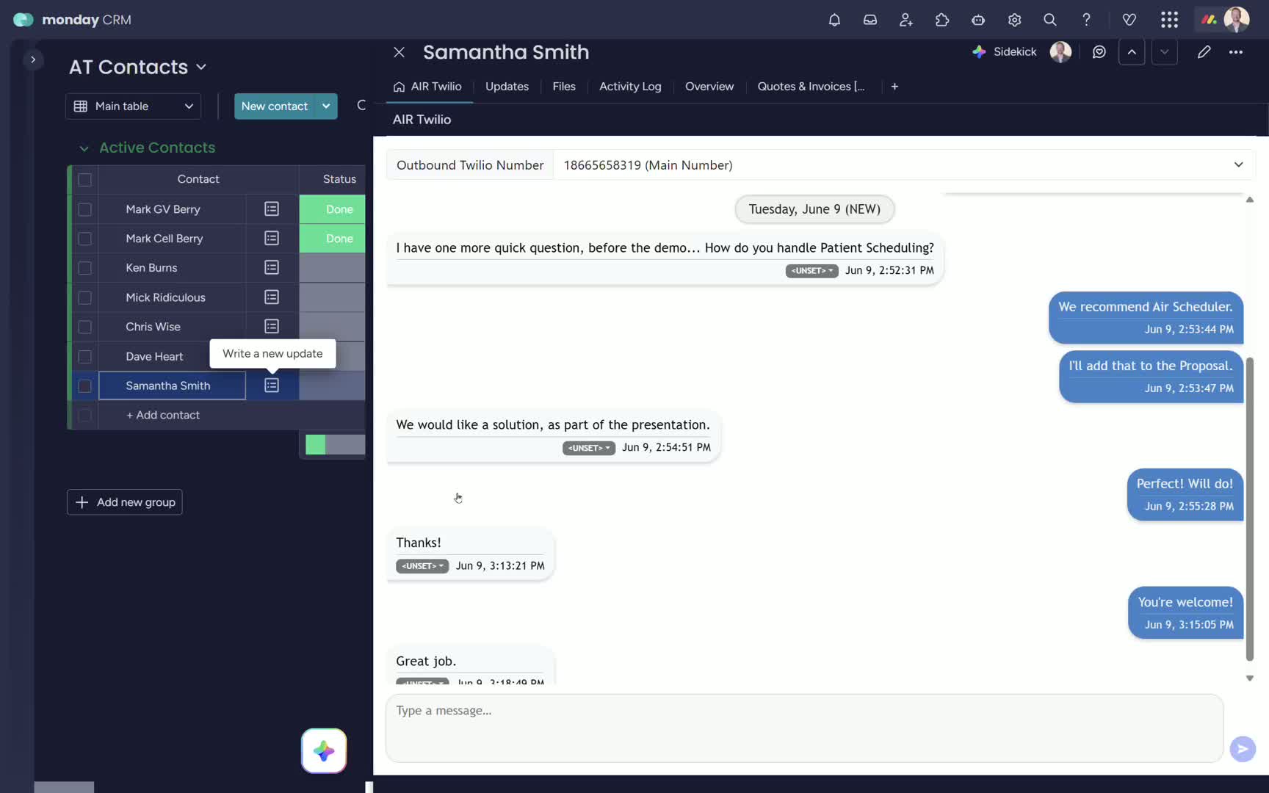Open updates for Chris Wise
1269x793 pixels.
coord(272,327)
